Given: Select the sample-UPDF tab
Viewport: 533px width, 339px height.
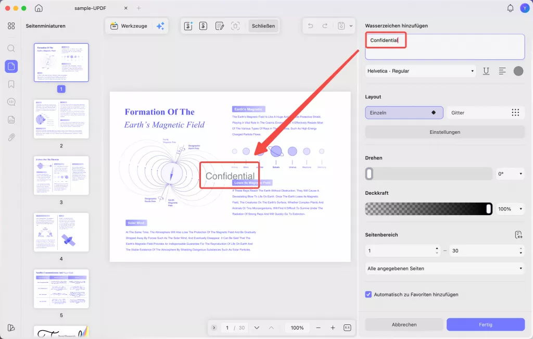Looking at the screenshot, I should tap(91, 8).
